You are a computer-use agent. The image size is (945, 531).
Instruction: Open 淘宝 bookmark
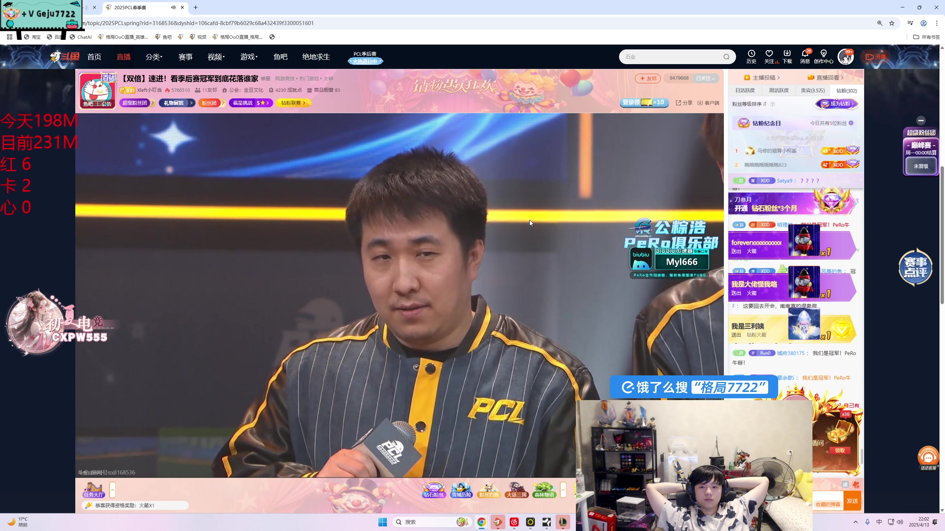click(x=32, y=37)
